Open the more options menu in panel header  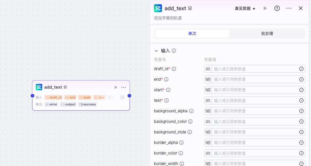click(289, 8)
